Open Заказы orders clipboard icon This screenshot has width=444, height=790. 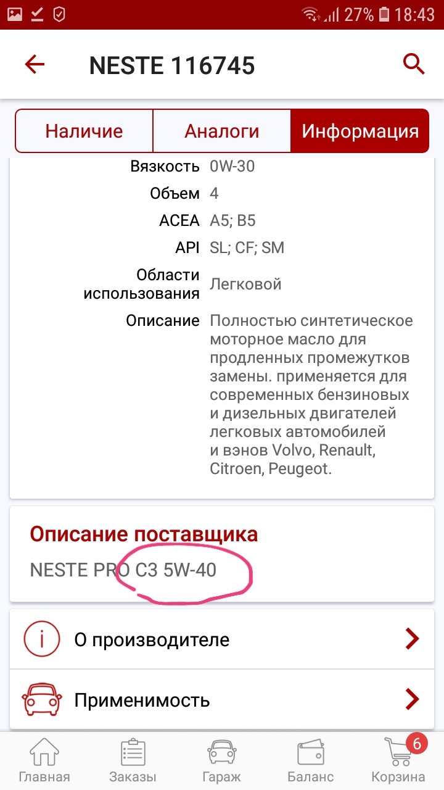click(133, 752)
